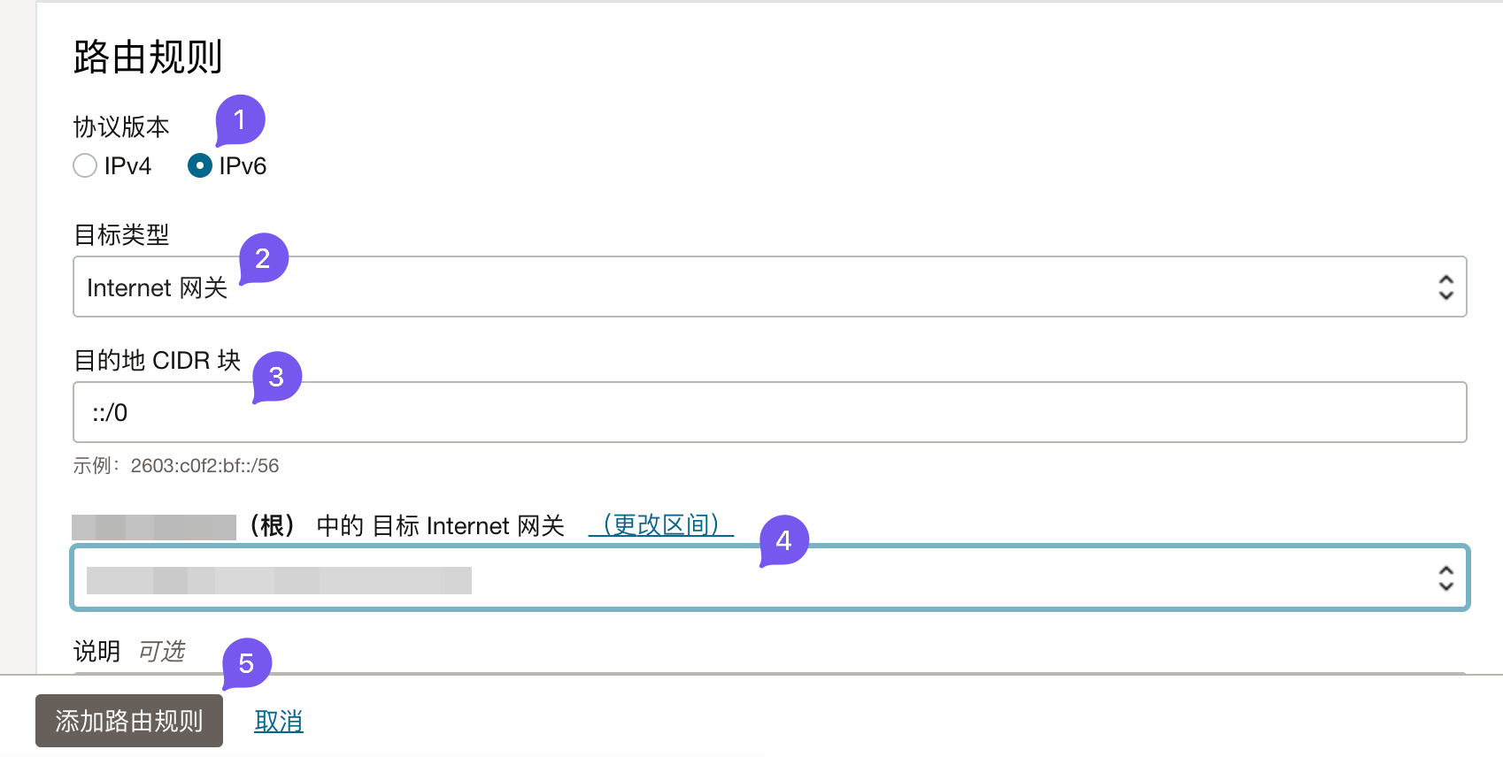The image size is (1503, 757).
Task: Click the 协议版本 label
Action: click(x=121, y=127)
